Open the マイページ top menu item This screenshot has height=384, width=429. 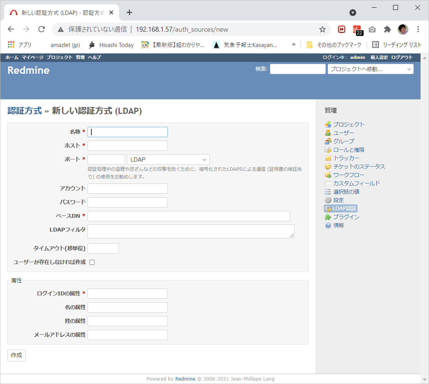click(32, 57)
